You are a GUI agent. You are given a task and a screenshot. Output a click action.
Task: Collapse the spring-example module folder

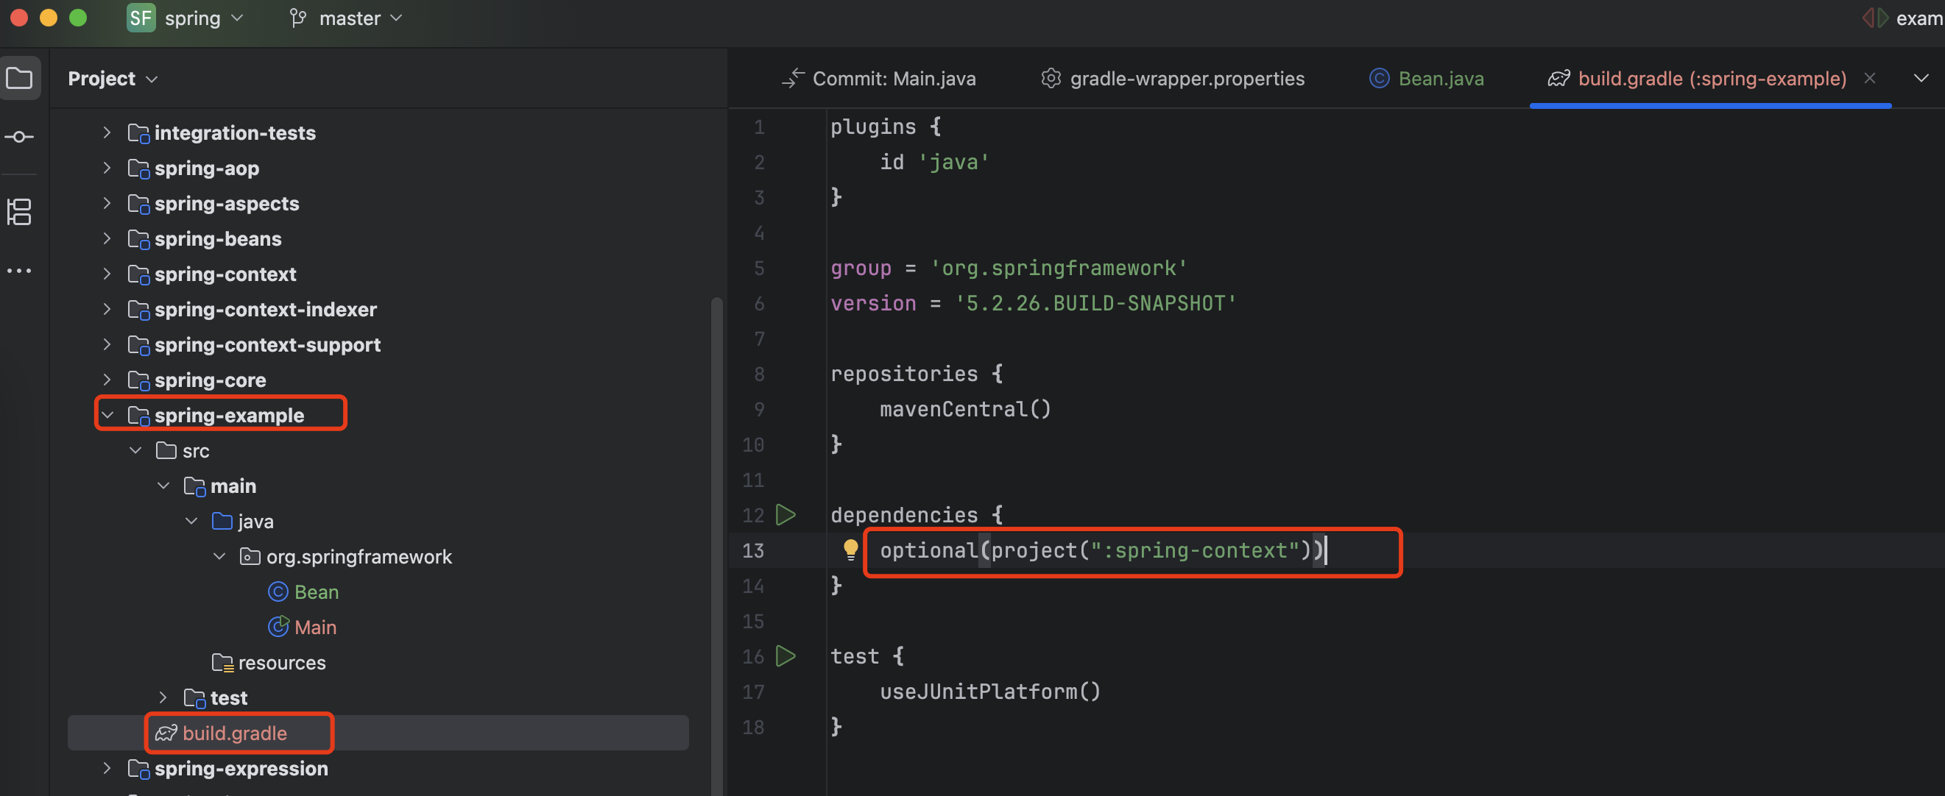(107, 415)
